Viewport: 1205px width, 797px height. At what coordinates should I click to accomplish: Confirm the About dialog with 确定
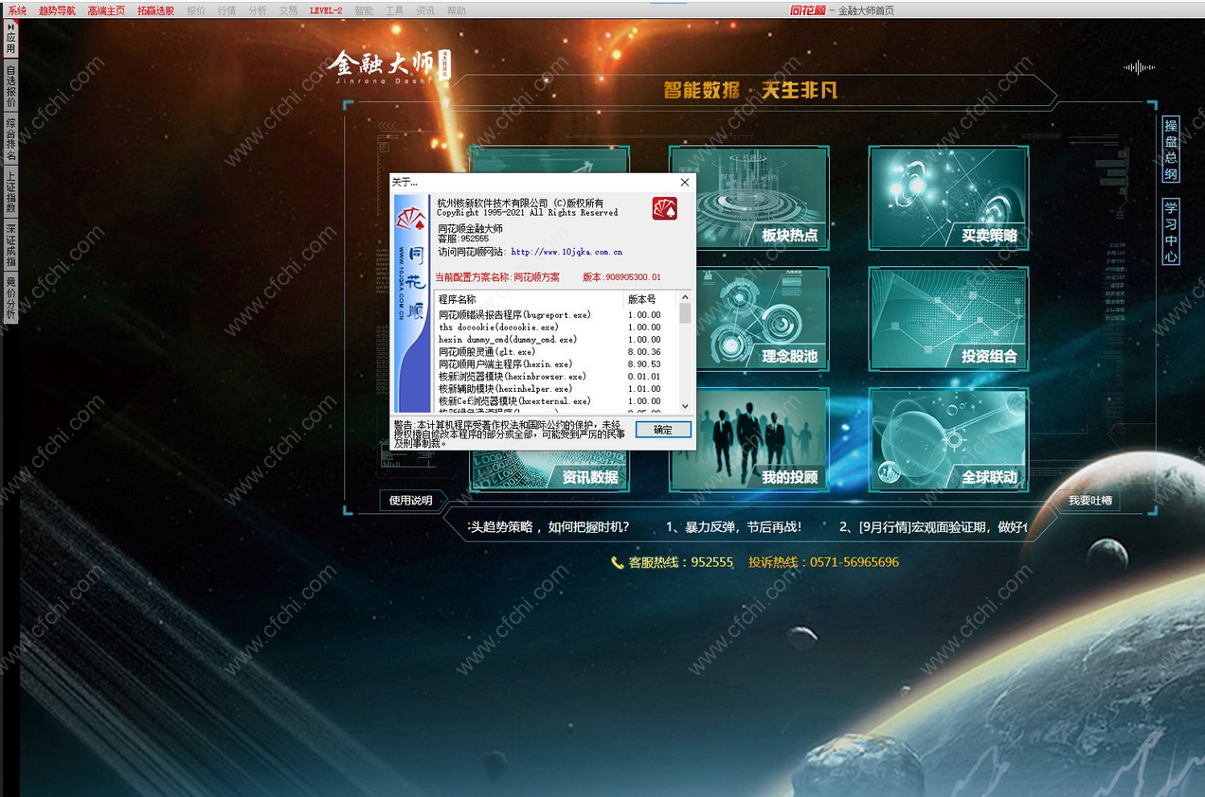663,430
